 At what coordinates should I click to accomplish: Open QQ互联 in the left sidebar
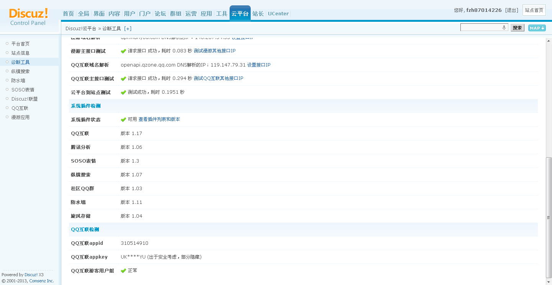[x=20, y=108]
